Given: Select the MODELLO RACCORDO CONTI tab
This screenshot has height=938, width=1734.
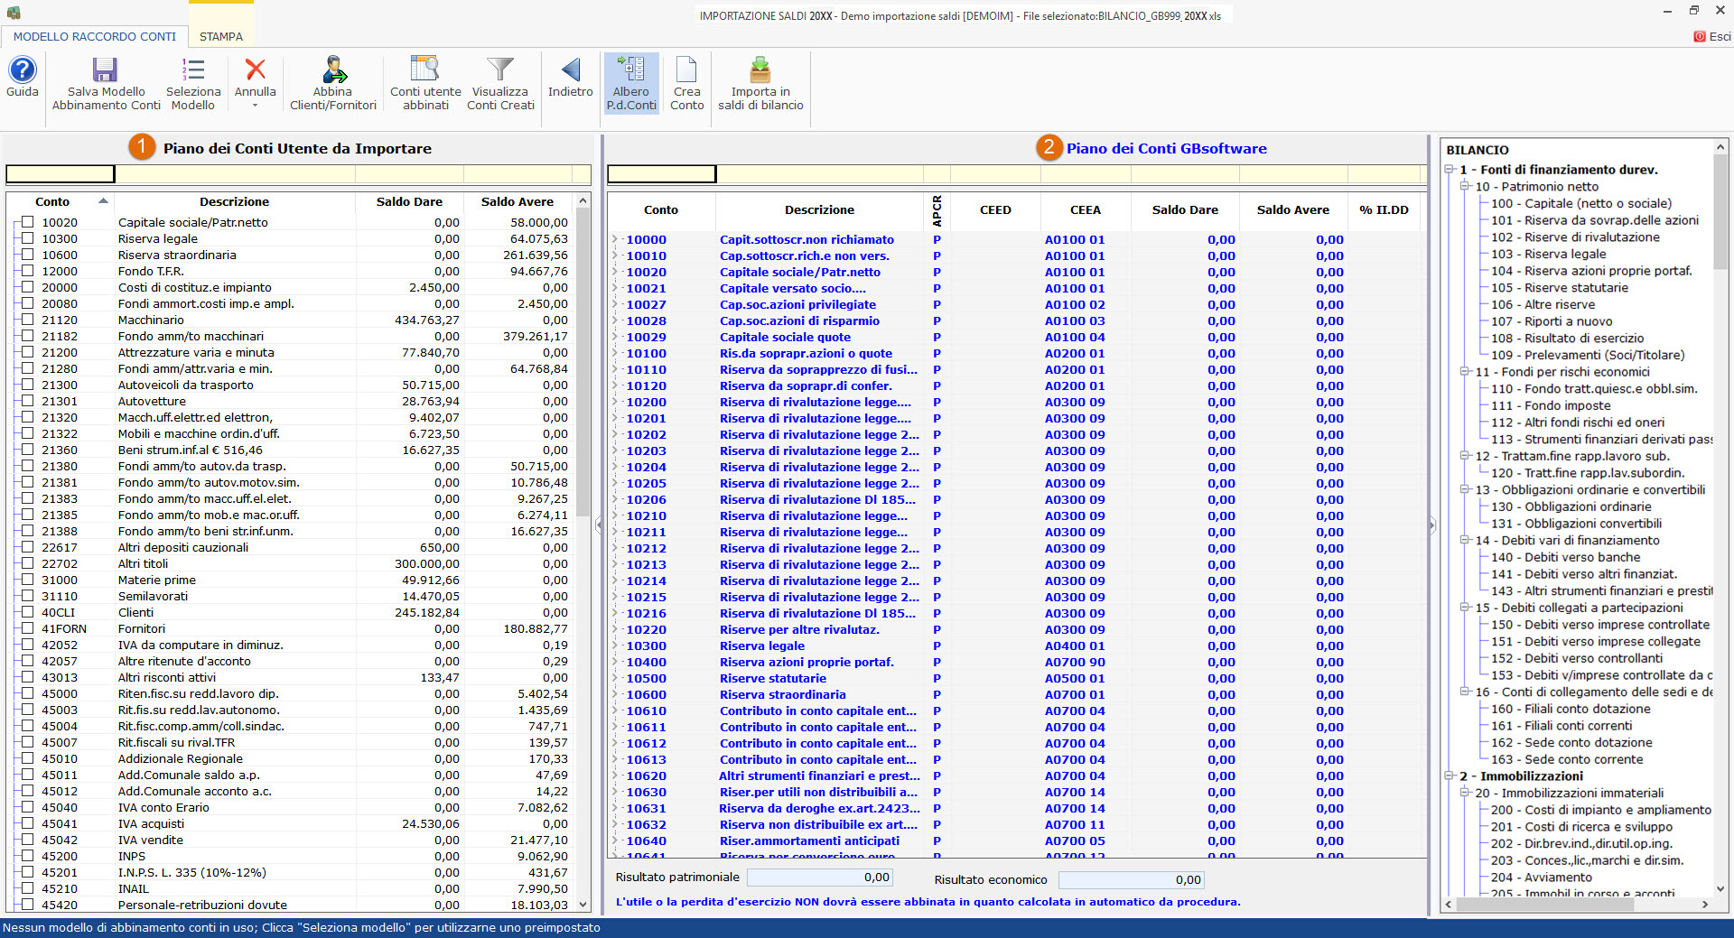Looking at the screenshot, I should tap(94, 37).
